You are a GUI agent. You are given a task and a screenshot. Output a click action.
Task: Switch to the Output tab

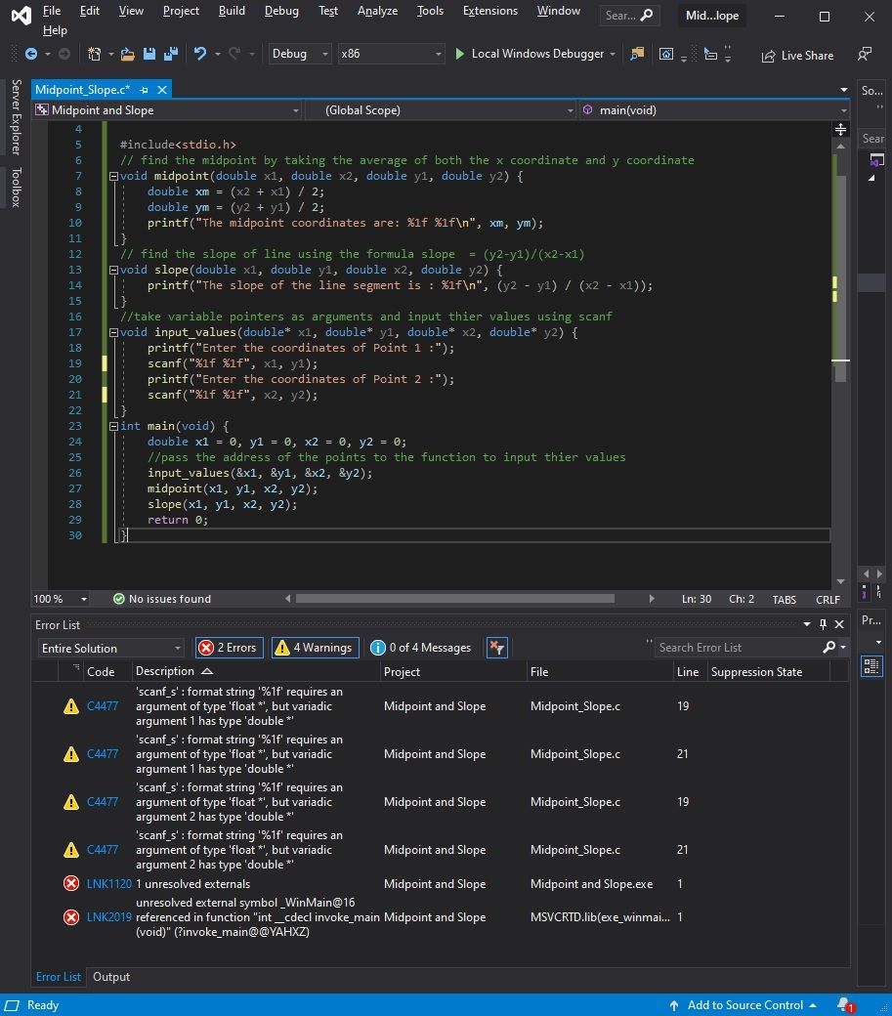(111, 977)
